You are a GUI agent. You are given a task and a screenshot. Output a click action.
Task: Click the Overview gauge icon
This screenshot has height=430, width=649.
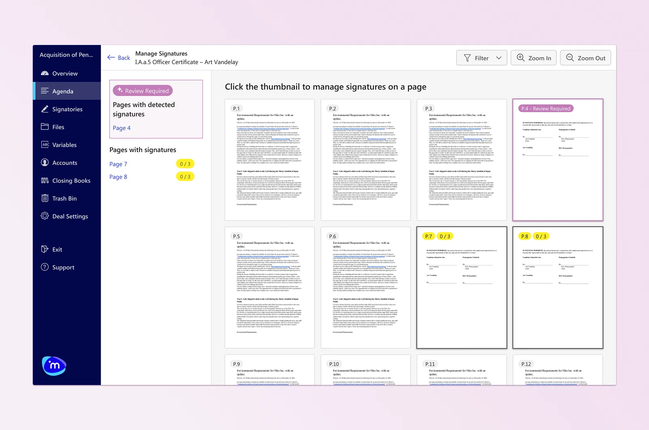pyautogui.click(x=45, y=73)
